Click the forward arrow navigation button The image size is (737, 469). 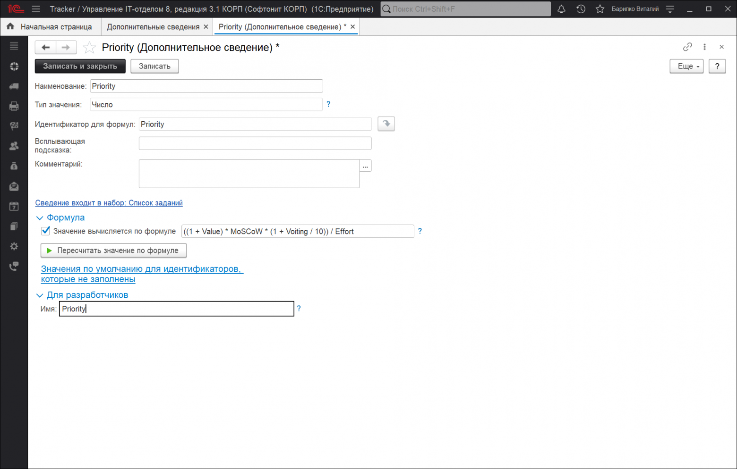pyautogui.click(x=66, y=47)
